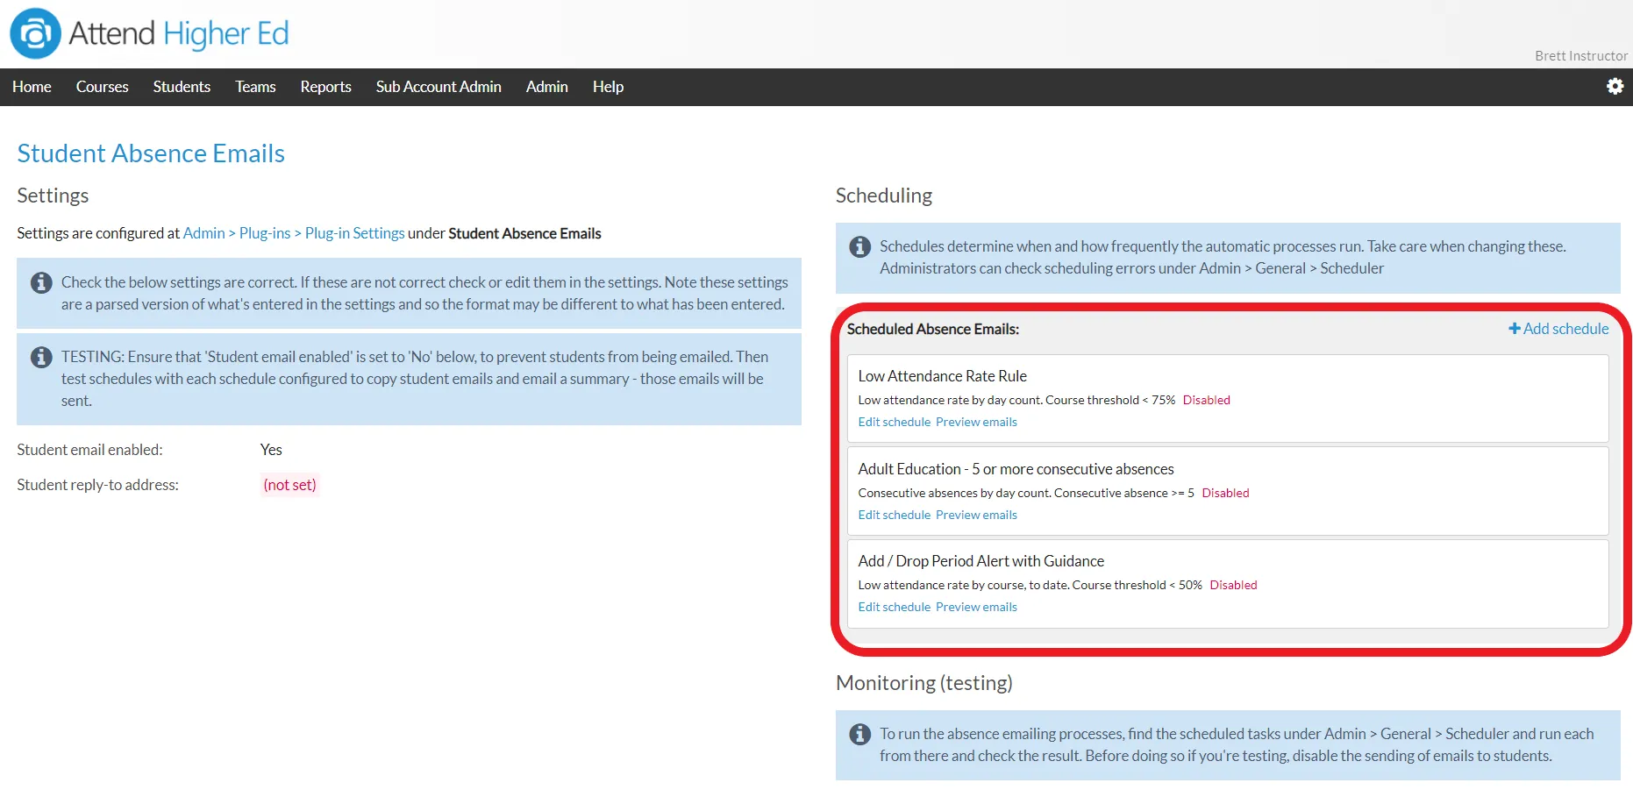The width and height of the screenshot is (1633, 797).
Task: Click the 'Yes' student email enabled value
Action: (271, 450)
